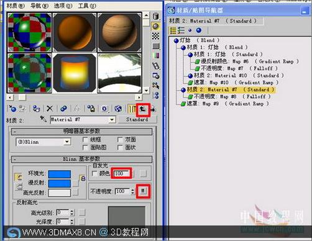Image resolution: width=312 pixels, height=241 pixels.
Task: Select 不透明度: Map #8 Falloff in navigator
Action: pos(229,96)
